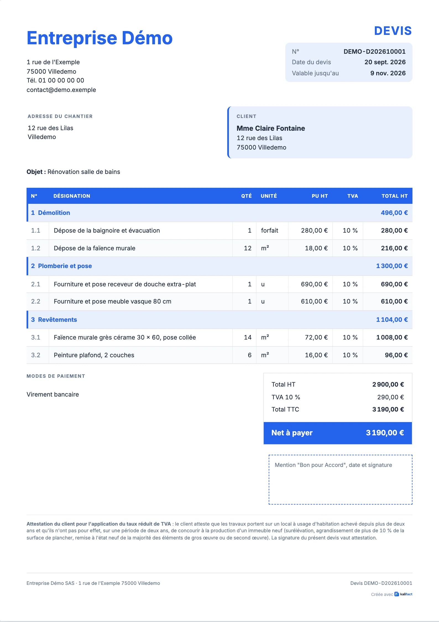Click line number 1.1 cell

38,230
